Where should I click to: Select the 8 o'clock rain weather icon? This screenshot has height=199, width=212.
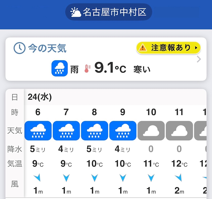point(94,130)
